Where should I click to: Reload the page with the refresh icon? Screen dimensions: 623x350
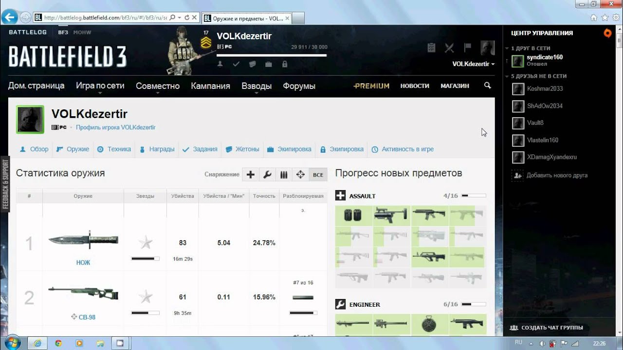[187, 17]
